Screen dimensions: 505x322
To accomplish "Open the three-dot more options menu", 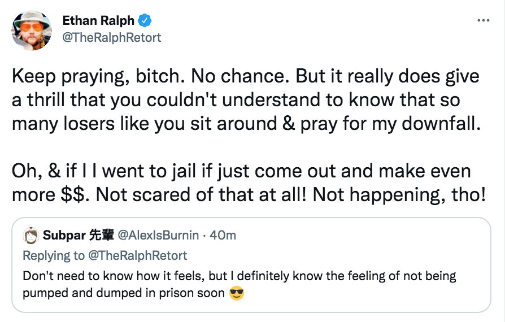I will [x=484, y=20].
